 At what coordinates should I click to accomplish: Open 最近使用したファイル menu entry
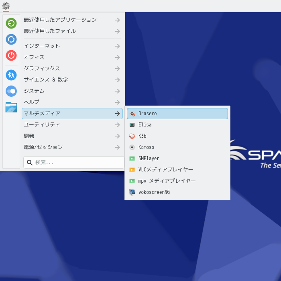click(72, 31)
